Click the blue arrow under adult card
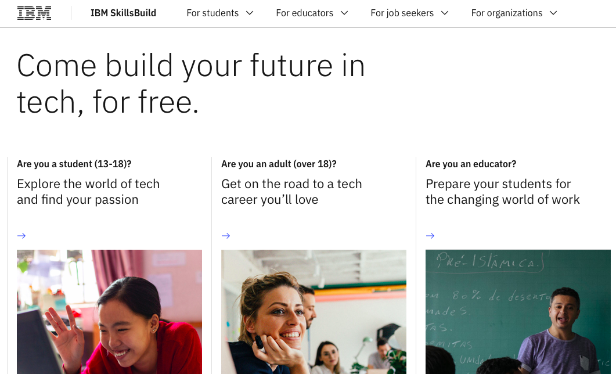Screen dimensions: 616x374 tap(226, 236)
